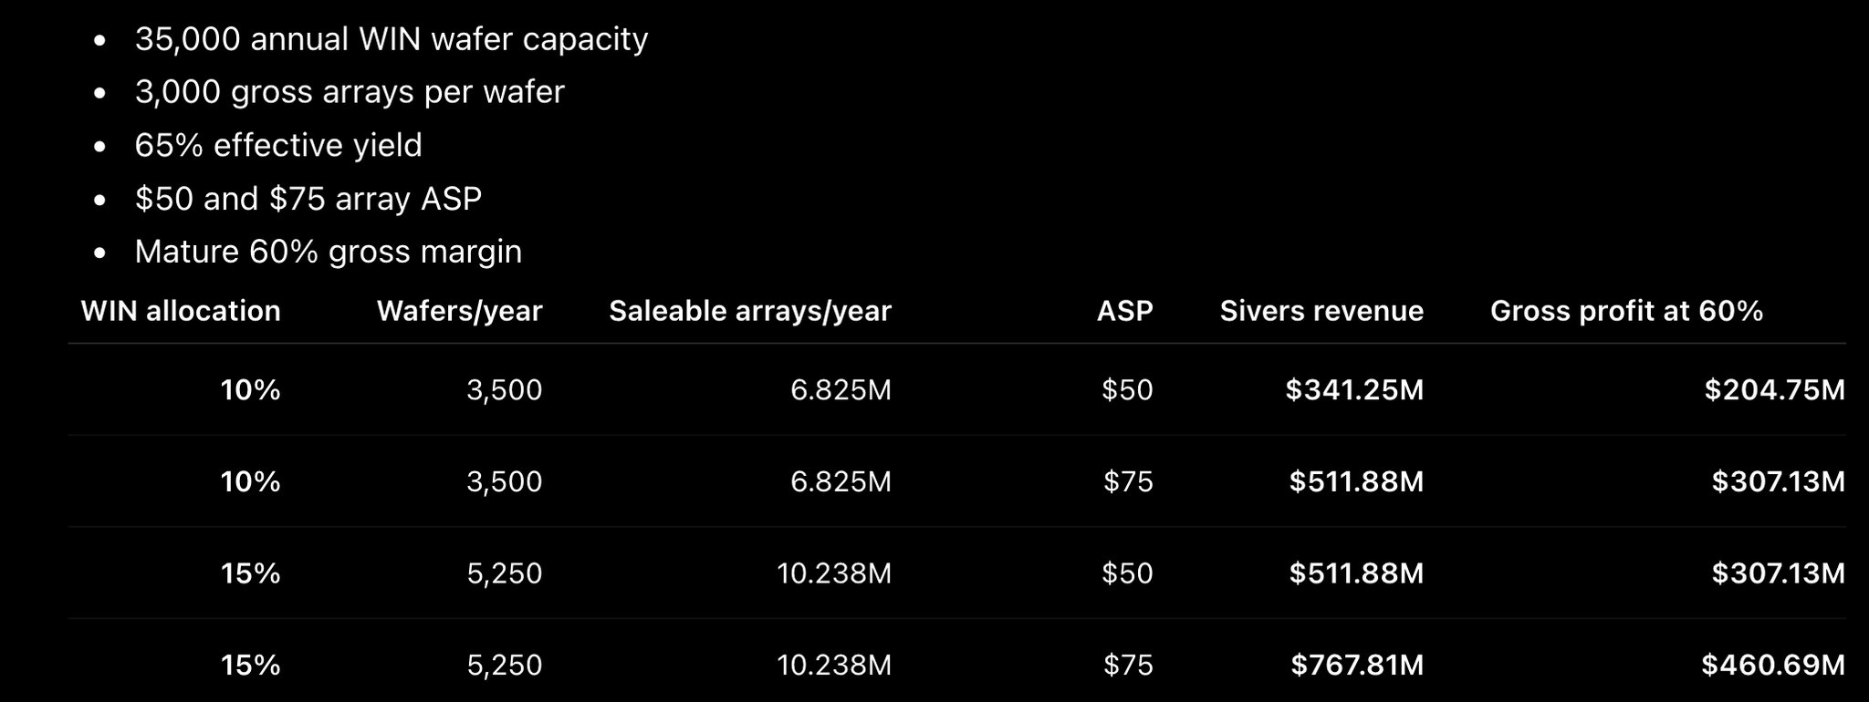Select the 3,000 gross arrays per wafer line
The image size is (1869, 702).
tap(350, 92)
